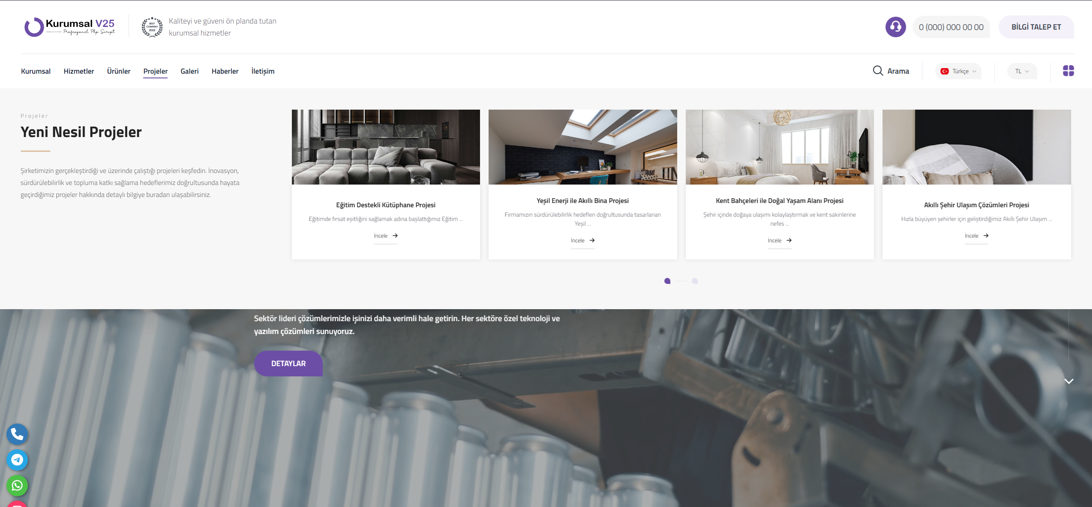The image size is (1092, 507).
Task: Open the WhatsApp floating chat icon
Action: click(17, 485)
